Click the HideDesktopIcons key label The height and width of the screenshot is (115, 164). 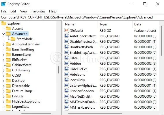(26, 101)
